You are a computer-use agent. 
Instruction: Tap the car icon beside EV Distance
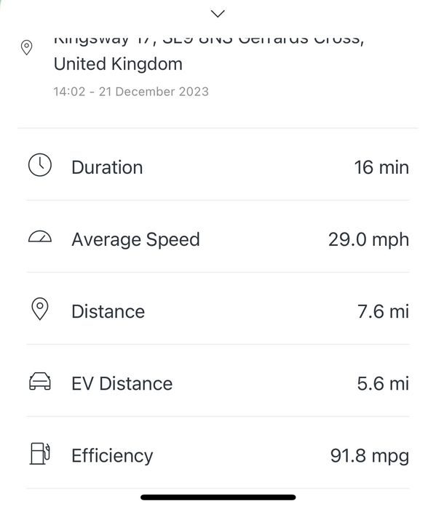tap(40, 381)
